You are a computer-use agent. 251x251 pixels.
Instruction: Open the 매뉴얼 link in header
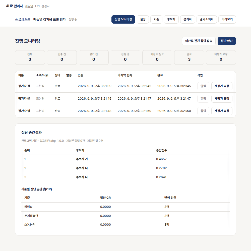click(x=29, y=6)
